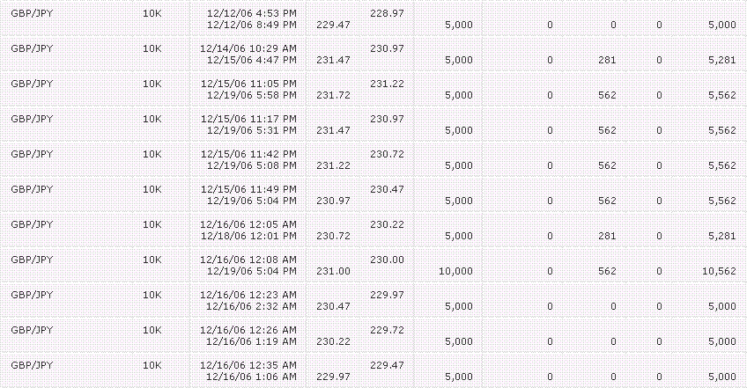Image resolution: width=747 pixels, height=388 pixels.
Task: Select the 10,000 gross profit value
Action: 455,271
